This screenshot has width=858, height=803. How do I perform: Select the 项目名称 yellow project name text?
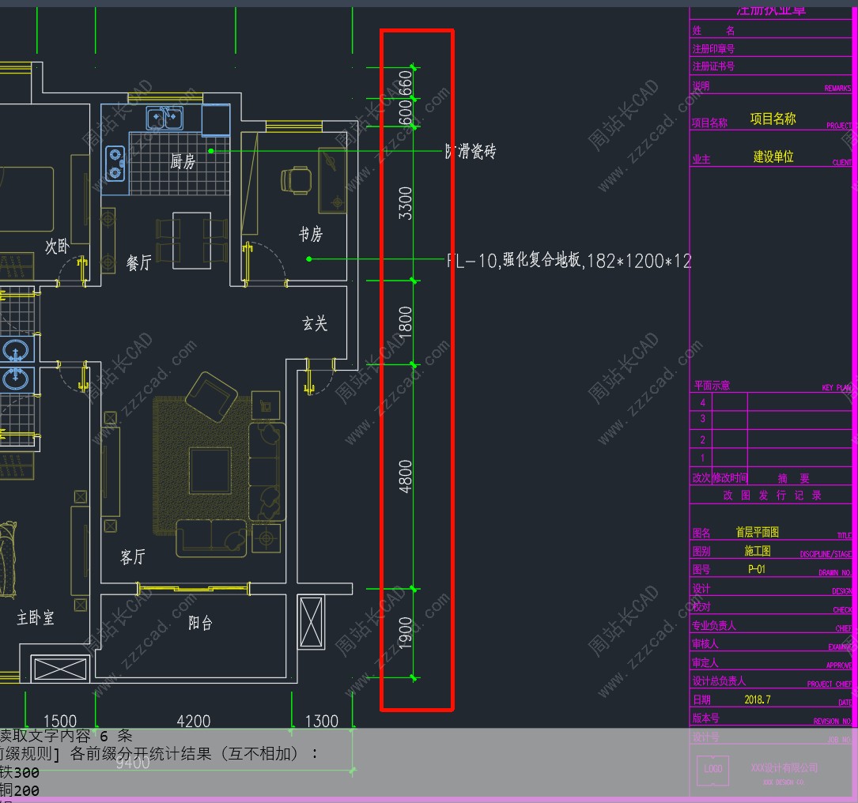coord(773,119)
